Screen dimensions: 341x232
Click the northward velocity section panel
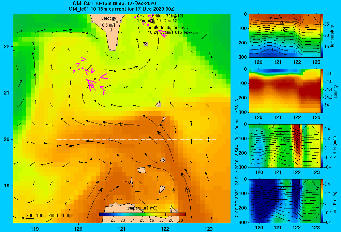click(285, 146)
